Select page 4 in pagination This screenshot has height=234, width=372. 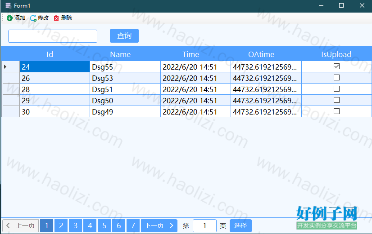[90, 226]
